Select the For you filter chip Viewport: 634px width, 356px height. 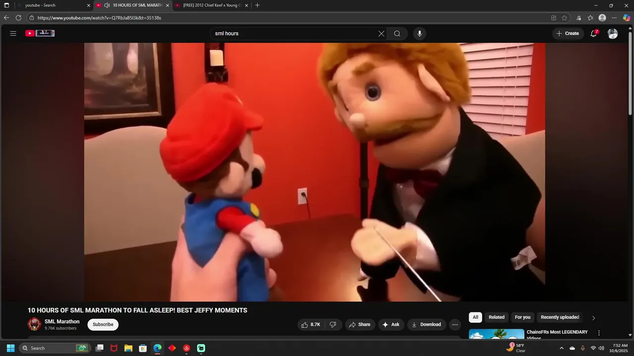point(523,317)
